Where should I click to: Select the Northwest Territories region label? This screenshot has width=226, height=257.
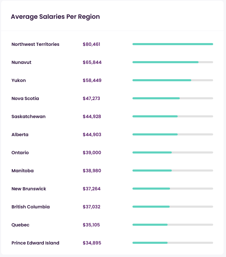click(x=35, y=44)
